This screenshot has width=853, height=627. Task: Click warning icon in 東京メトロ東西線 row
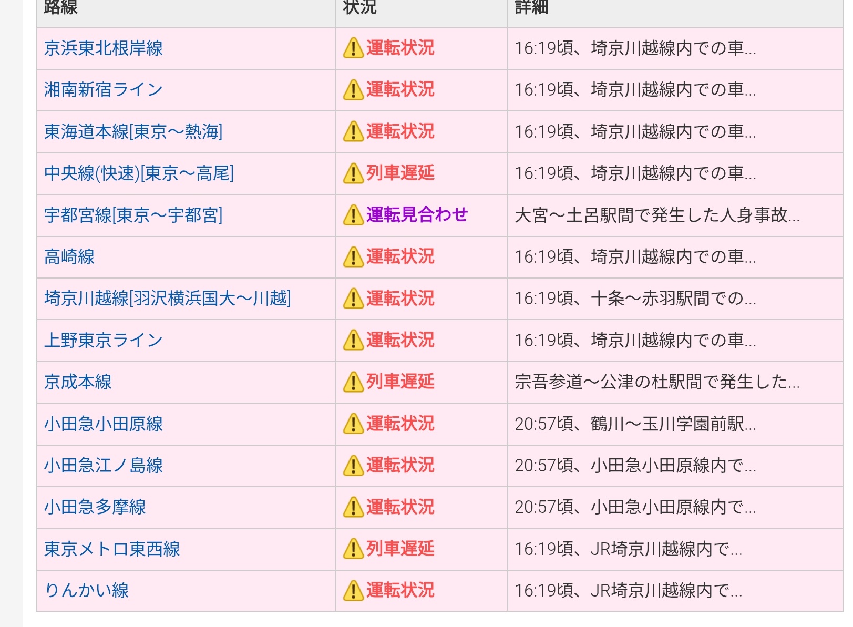tap(353, 549)
